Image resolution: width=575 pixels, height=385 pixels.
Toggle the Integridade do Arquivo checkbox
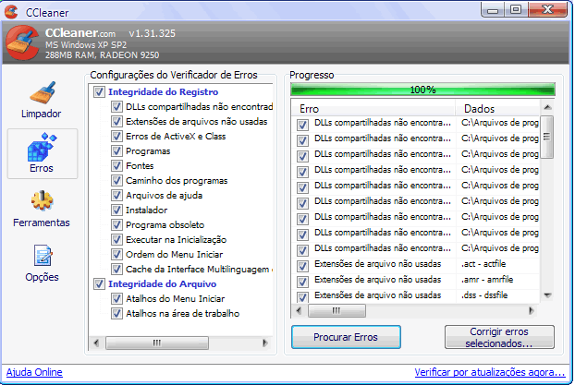[99, 283]
